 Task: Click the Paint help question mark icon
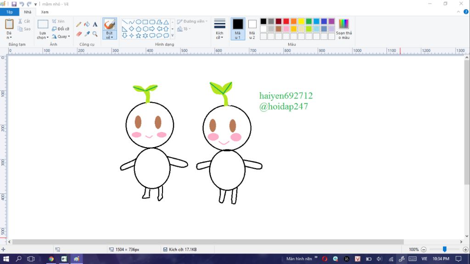(466, 12)
